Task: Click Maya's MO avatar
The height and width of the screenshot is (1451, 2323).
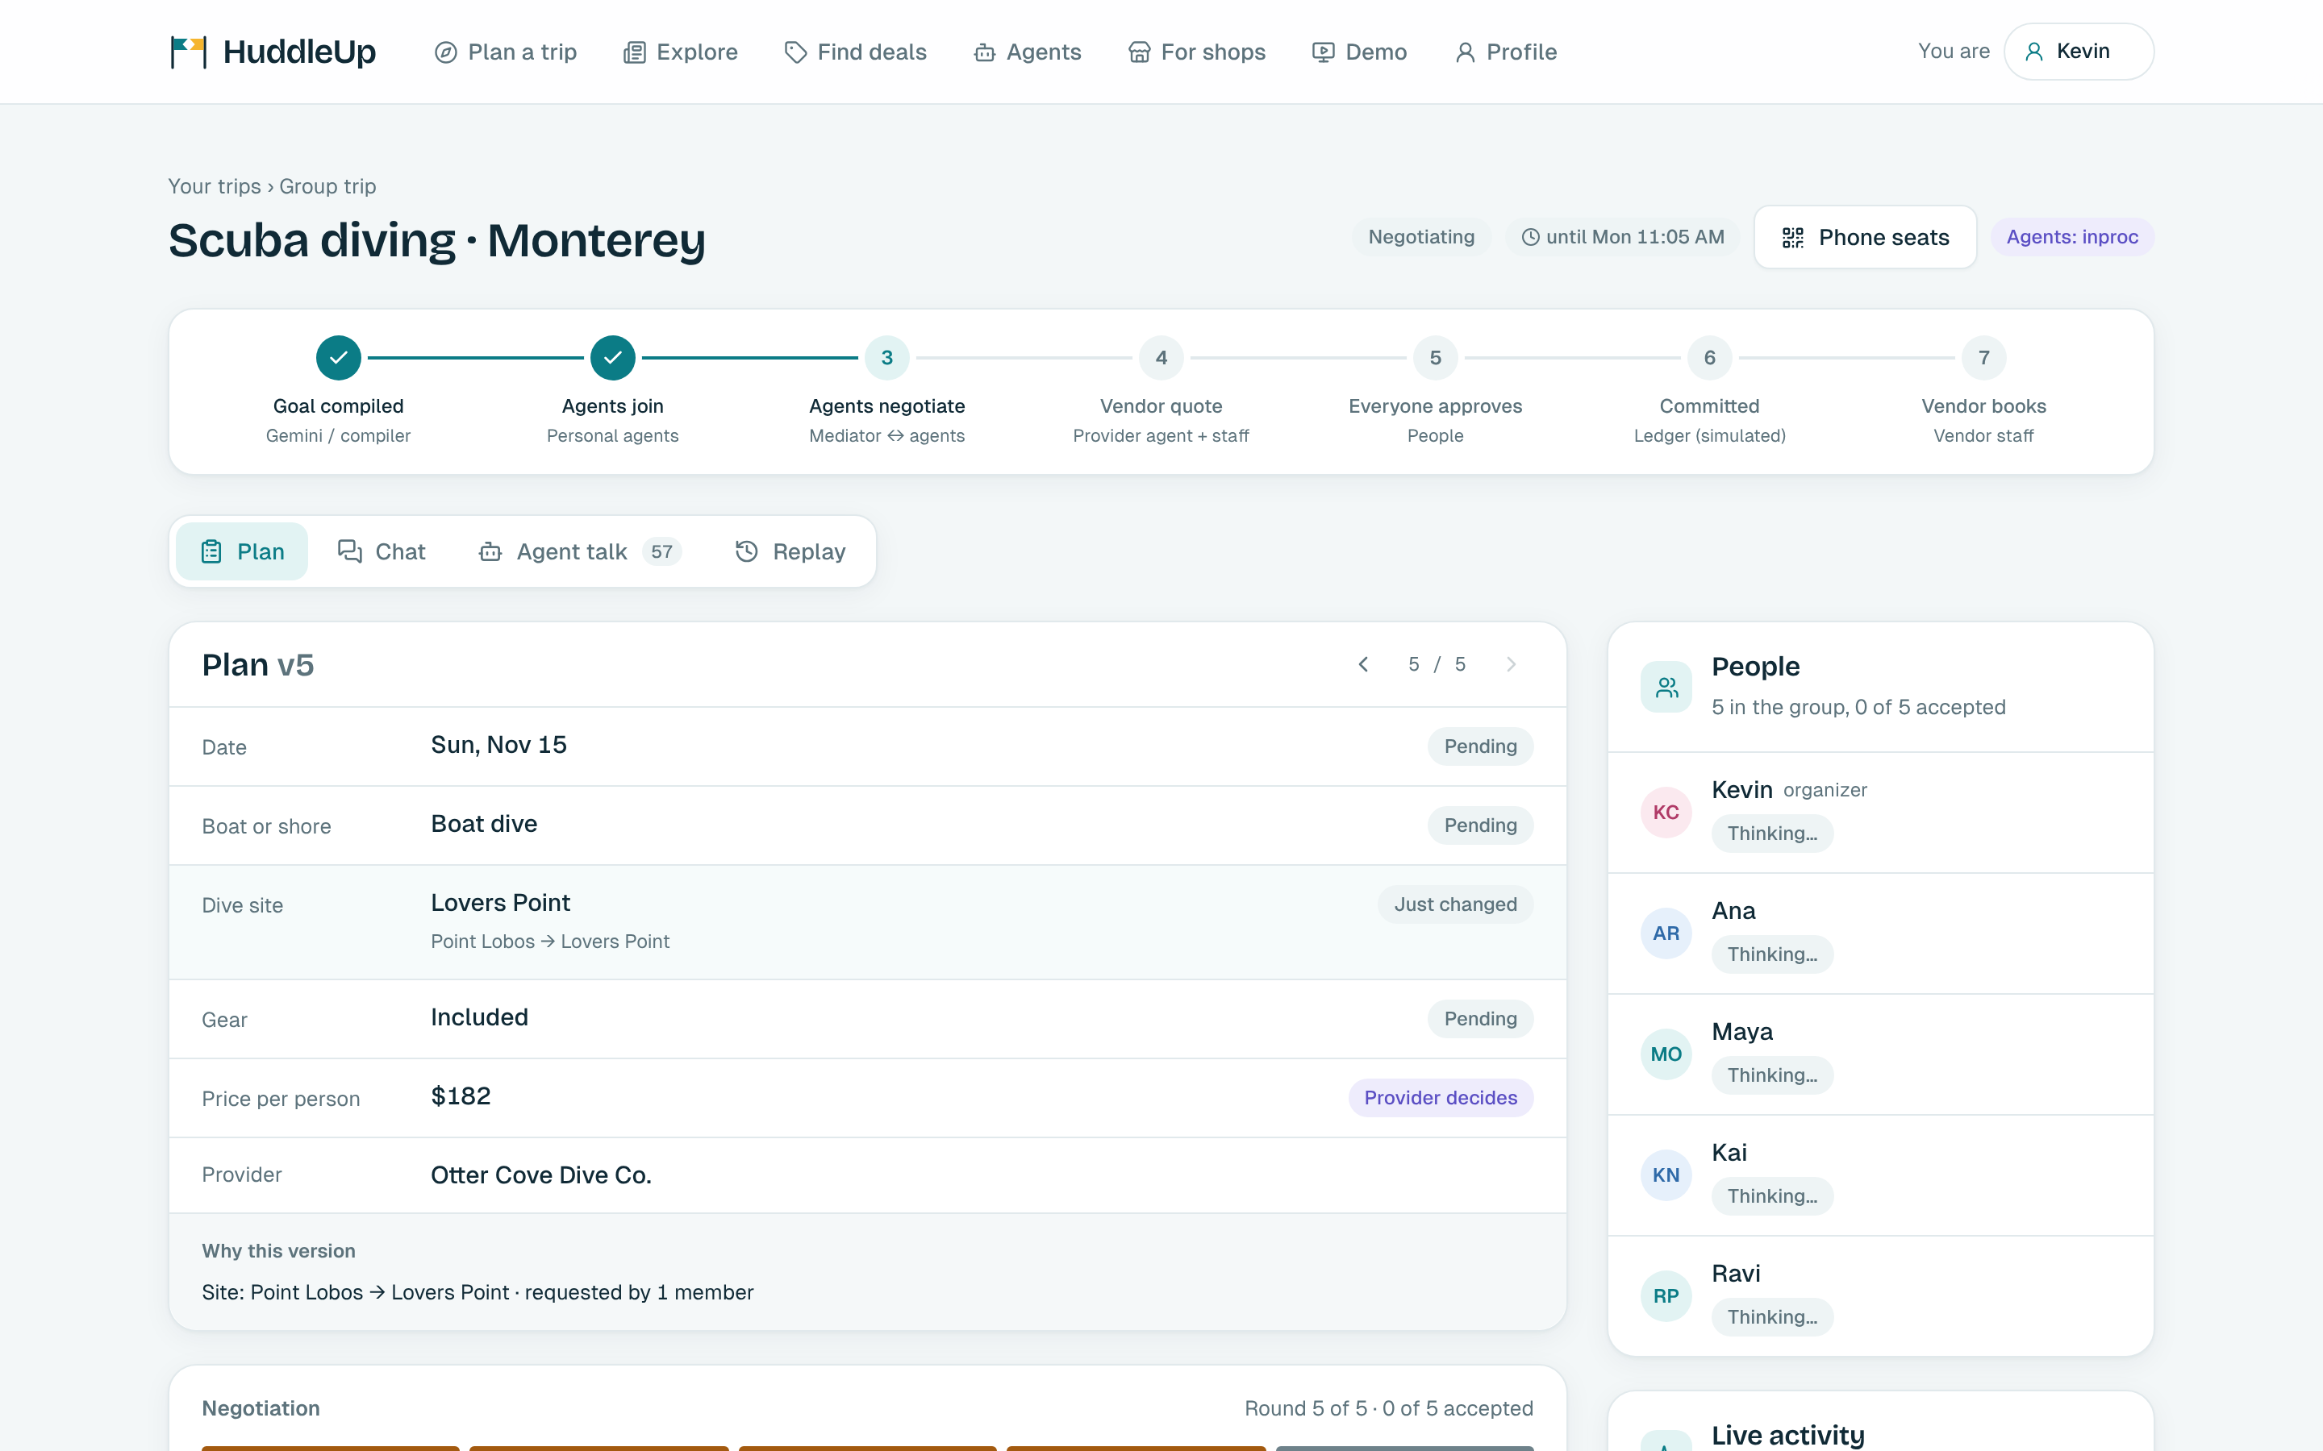Action: (x=1666, y=1054)
